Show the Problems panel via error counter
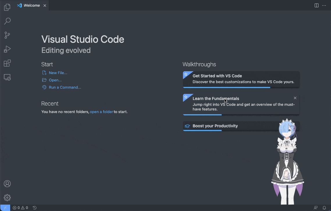 (20, 208)
